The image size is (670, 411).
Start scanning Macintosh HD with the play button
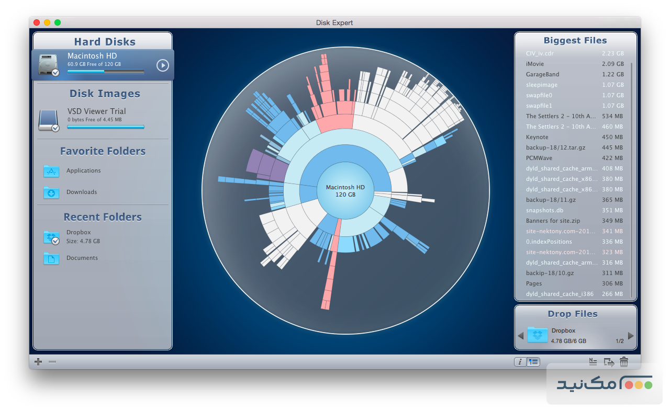tap(161, 65)
